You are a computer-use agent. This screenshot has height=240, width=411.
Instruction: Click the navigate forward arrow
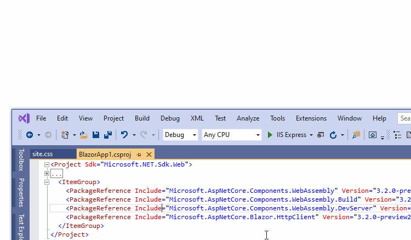click(48, 135)
